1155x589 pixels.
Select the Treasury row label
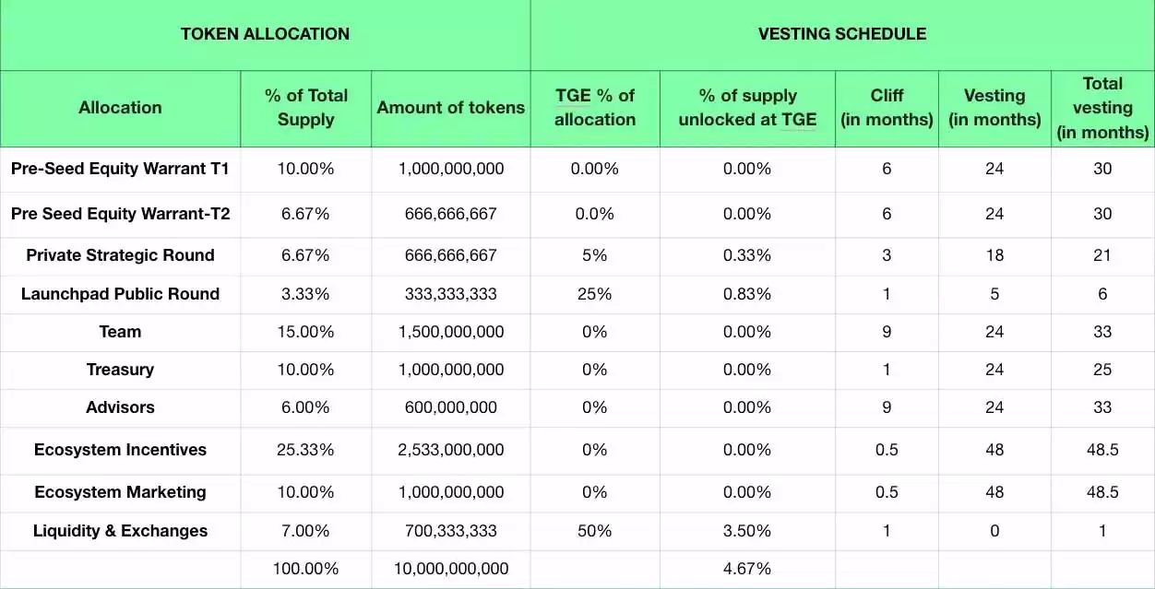(x=120, y=370)
